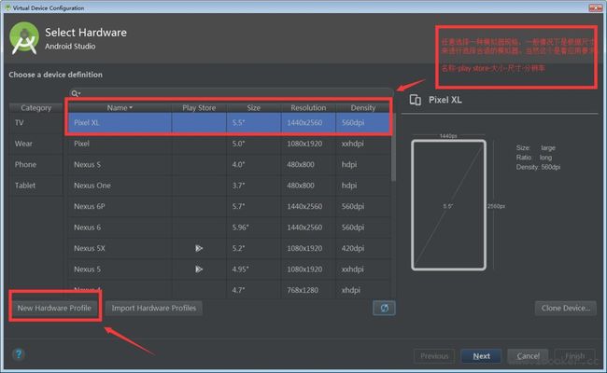Select the Tablet category
The width and height of the screenshot is (607, 373).
35,186
